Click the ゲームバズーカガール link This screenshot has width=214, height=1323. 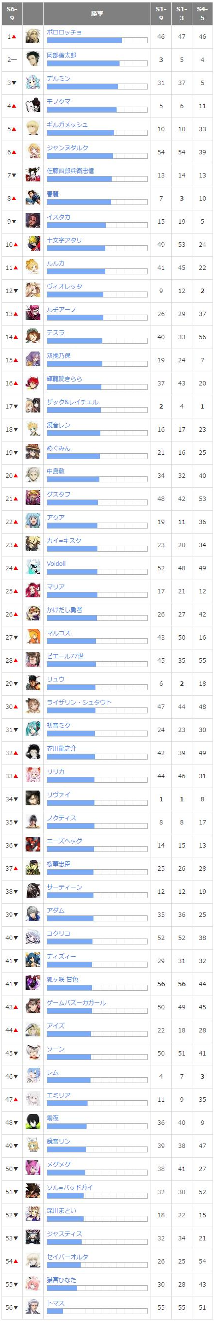76,1003
